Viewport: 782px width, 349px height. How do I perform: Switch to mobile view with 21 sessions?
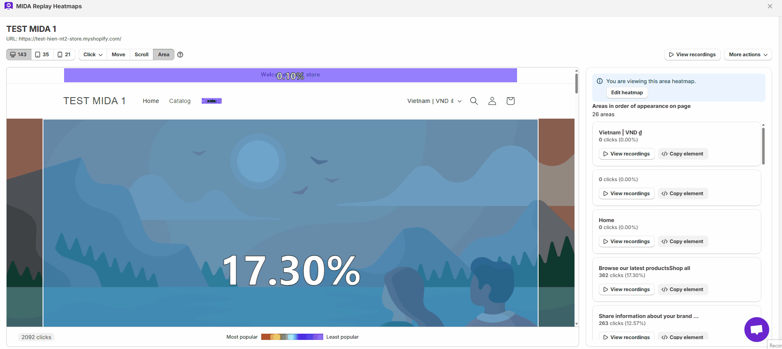click(64, 55)
